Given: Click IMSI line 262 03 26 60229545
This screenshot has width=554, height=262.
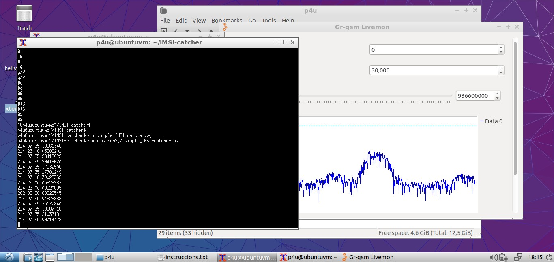Looking at the screenshot, I should pyautogui.click(x=39, y=193).
